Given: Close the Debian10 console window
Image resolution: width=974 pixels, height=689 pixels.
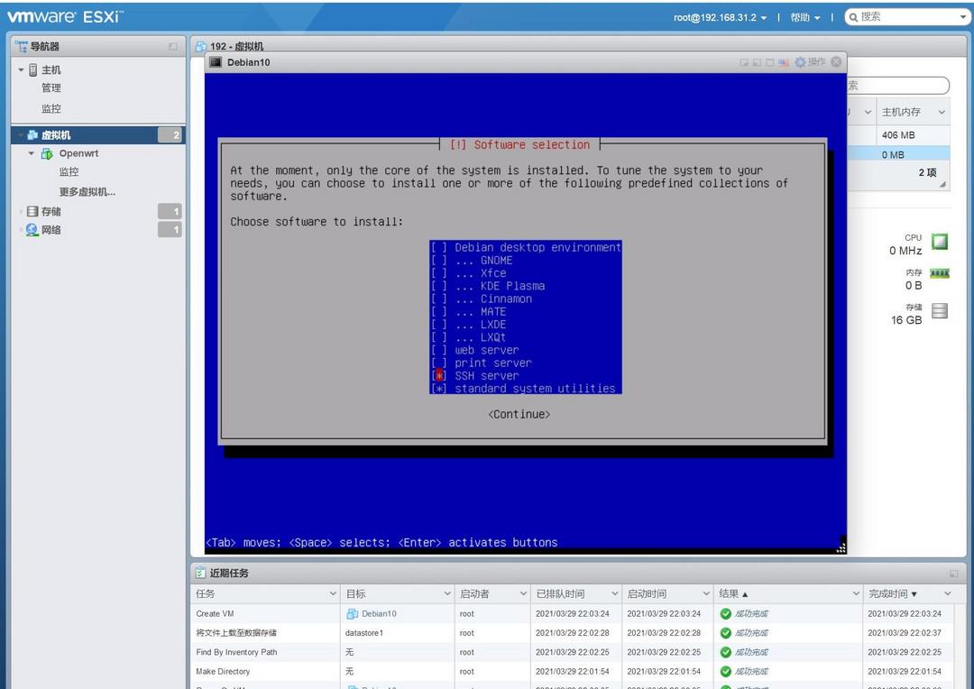Looking at the screenshot, I should (x=836, y=62).
